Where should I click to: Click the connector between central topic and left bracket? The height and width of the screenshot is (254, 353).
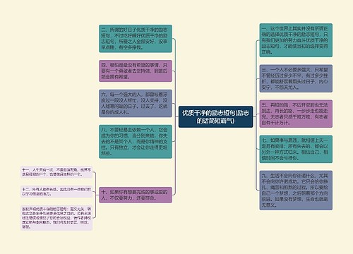click(x=177, y=117)
